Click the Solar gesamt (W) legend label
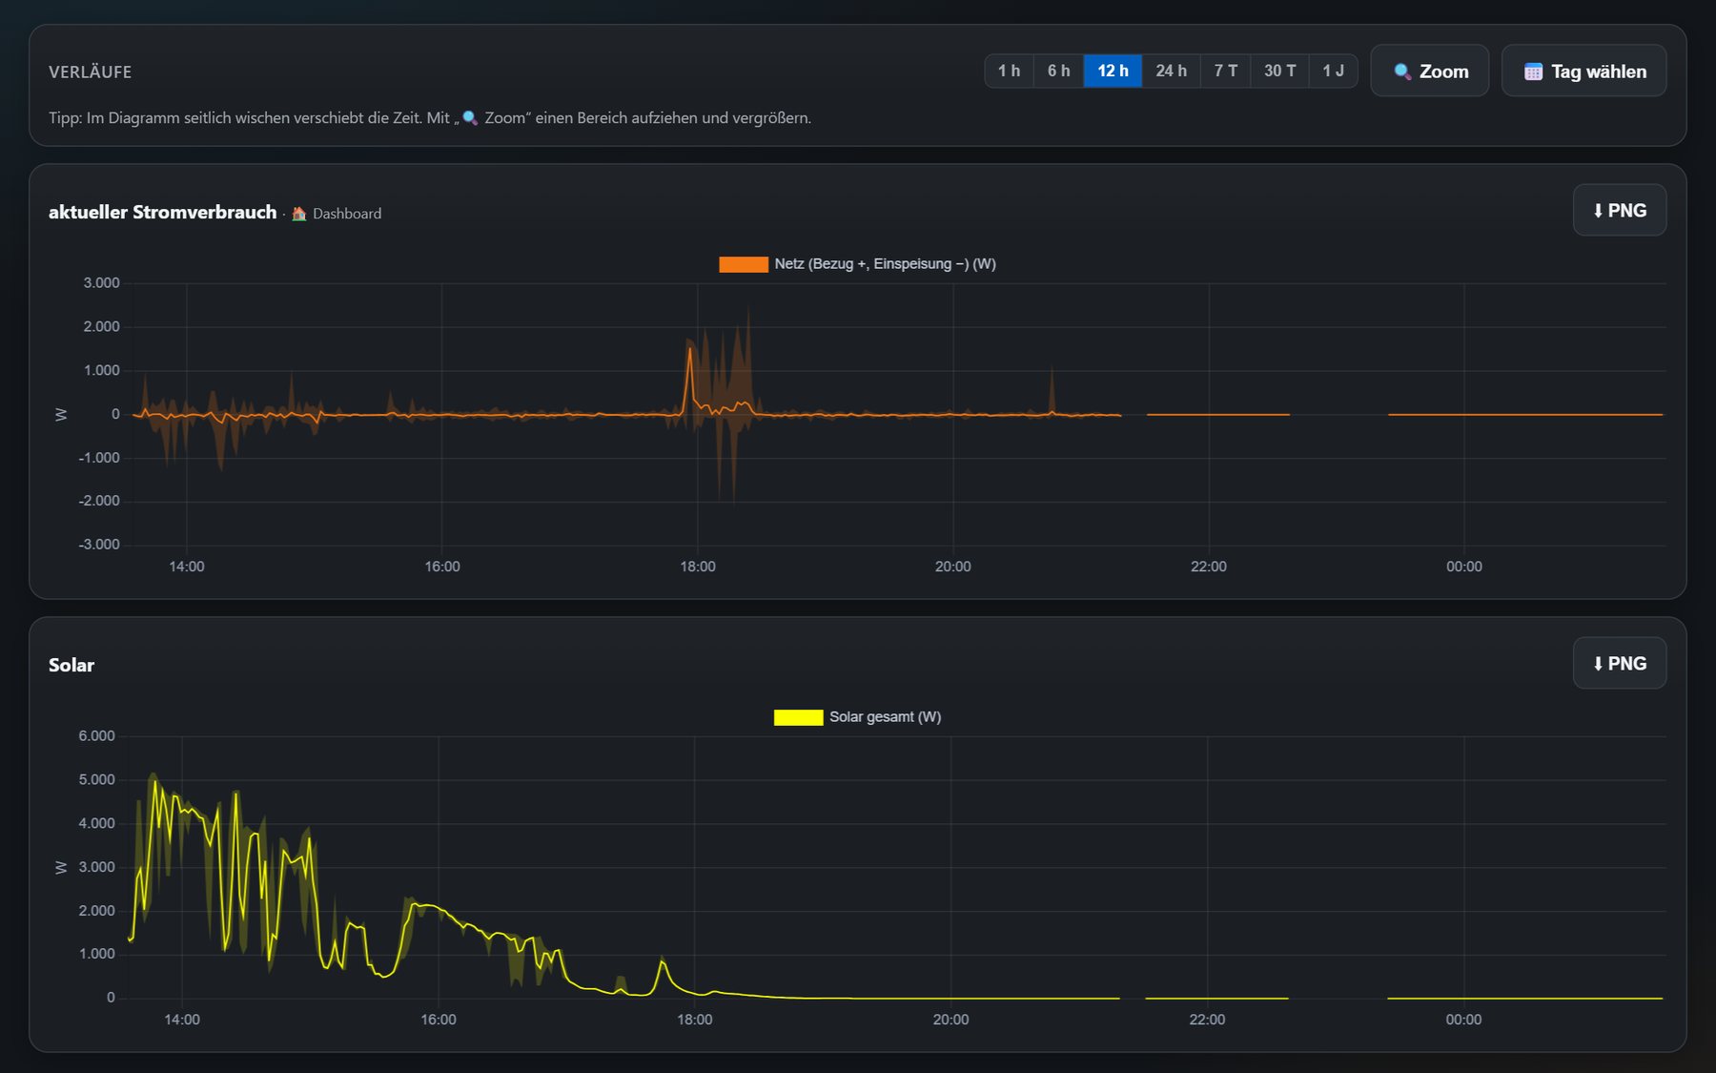This screenshot has height=1073, width=1716. coord(885,717)
